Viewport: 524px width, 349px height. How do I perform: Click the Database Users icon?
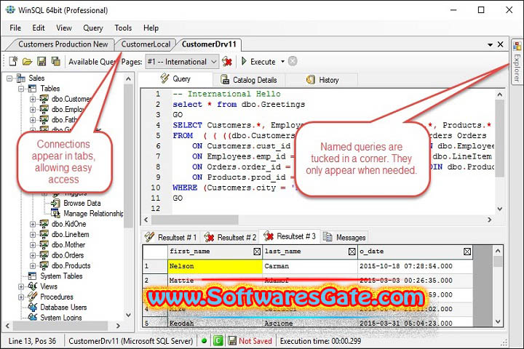tap(33, 307)
